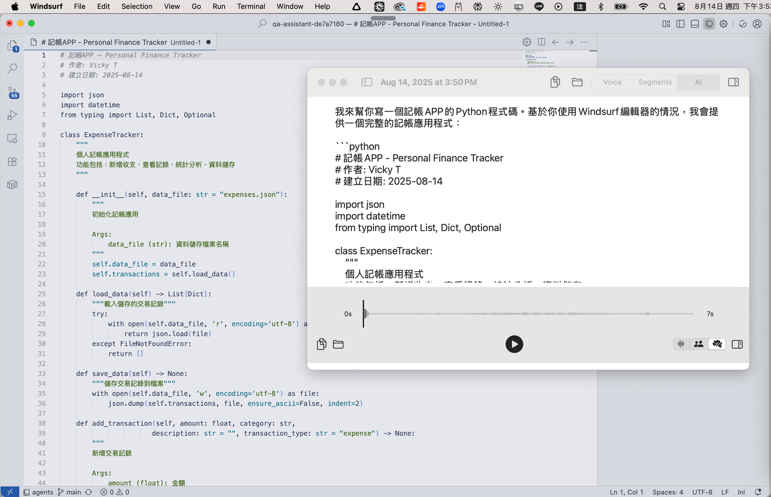This screenshot has height=497, width=771.
Task: Open the Apple menu
Action: pos(15,7)
